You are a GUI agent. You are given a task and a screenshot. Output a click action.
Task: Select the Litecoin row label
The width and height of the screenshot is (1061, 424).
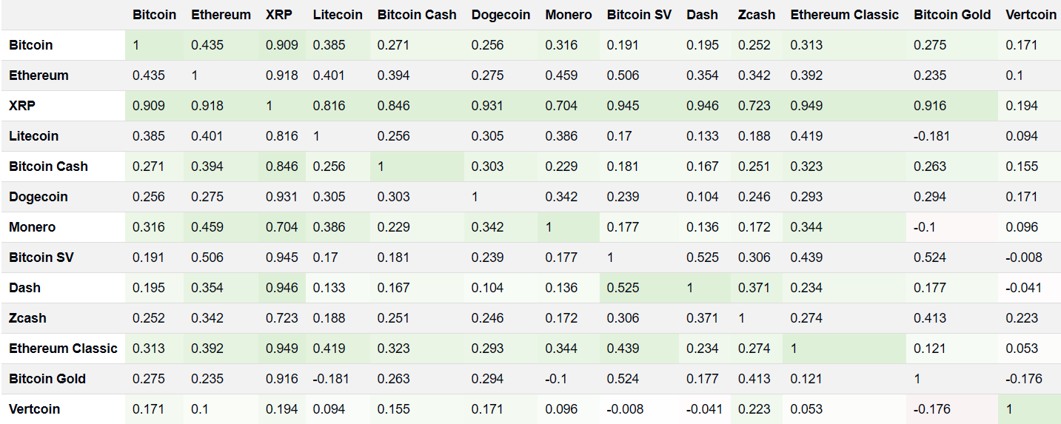(33, 136)
